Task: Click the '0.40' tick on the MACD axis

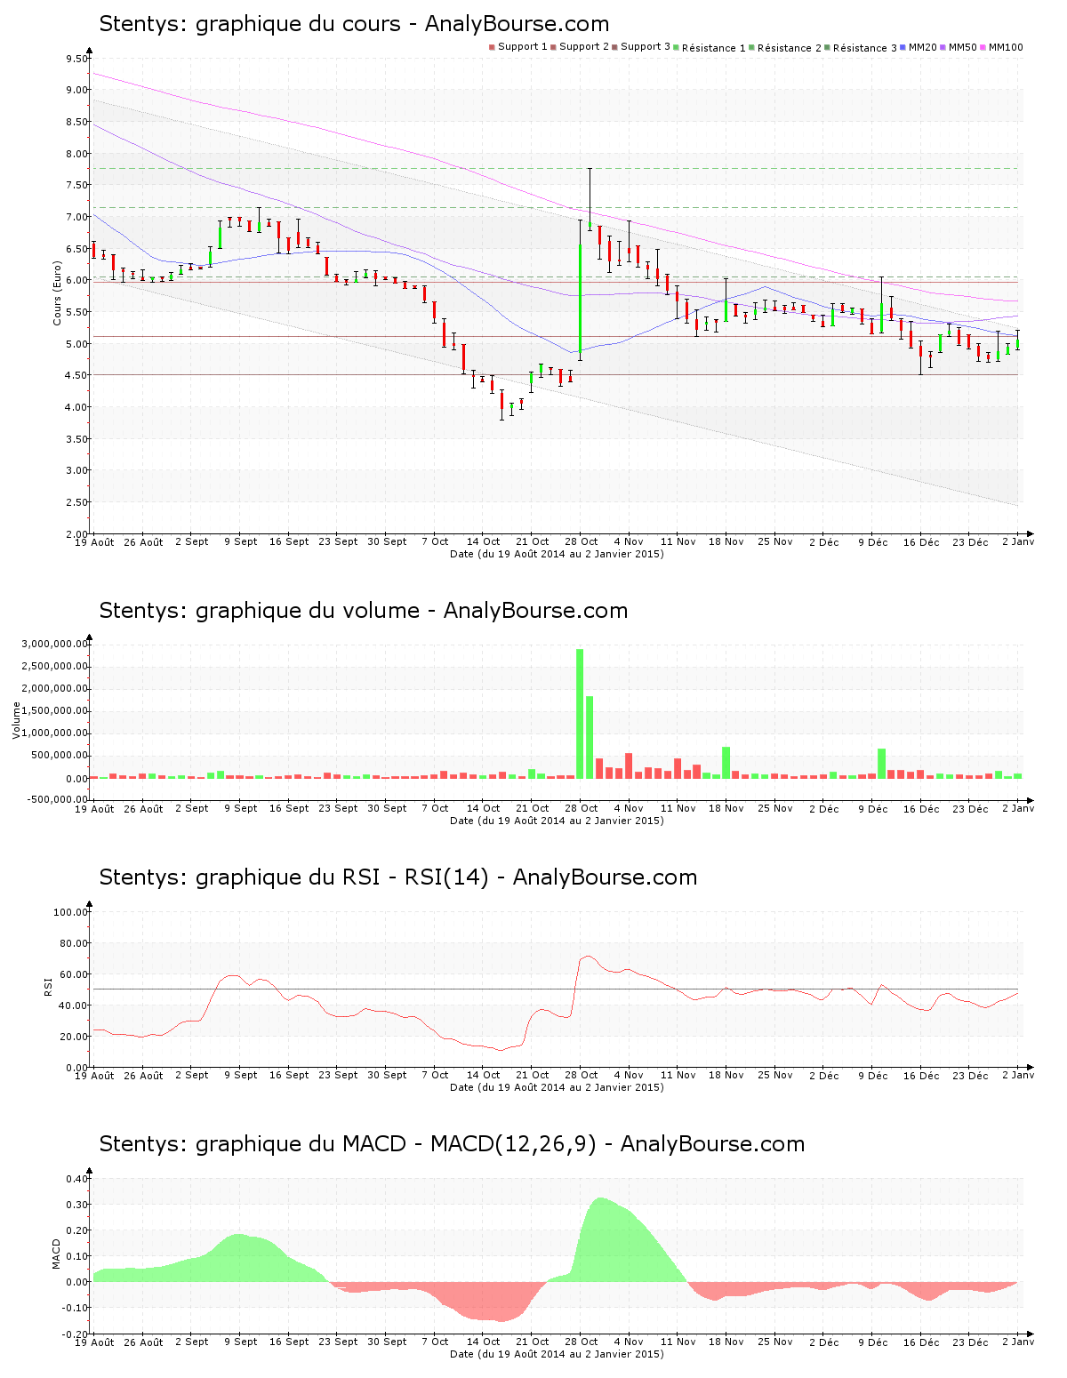Action: [76, 1179]
